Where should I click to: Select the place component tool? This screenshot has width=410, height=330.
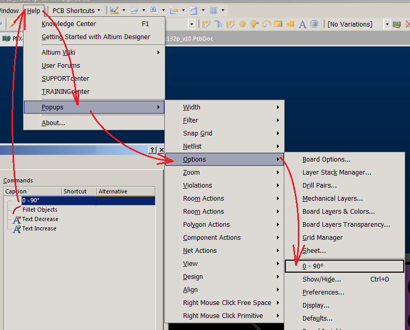[x=315, y=24]
